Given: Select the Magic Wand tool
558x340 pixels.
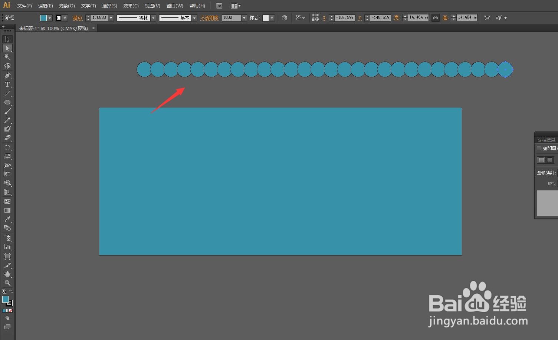Looking at the screenshot, I should point(7,57).
